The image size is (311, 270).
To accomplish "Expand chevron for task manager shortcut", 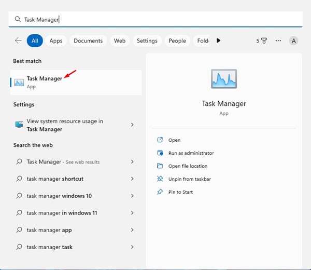I will coord(132,179).
